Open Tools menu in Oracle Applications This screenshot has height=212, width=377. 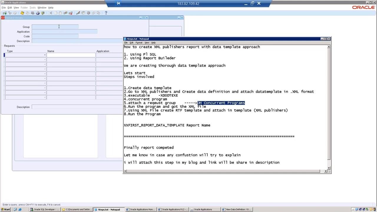click(32, 8)
